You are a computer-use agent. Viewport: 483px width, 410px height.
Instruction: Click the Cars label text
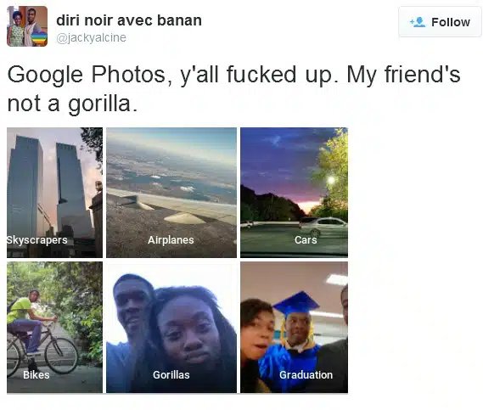click(306, 240)
